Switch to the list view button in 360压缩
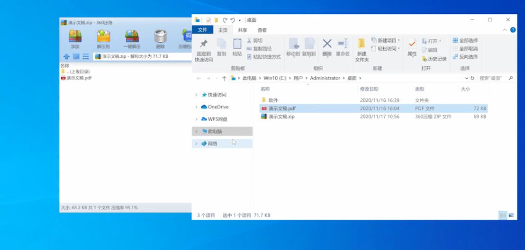The height and width of the screenshot is (250, 525). (x=86, y=56)
